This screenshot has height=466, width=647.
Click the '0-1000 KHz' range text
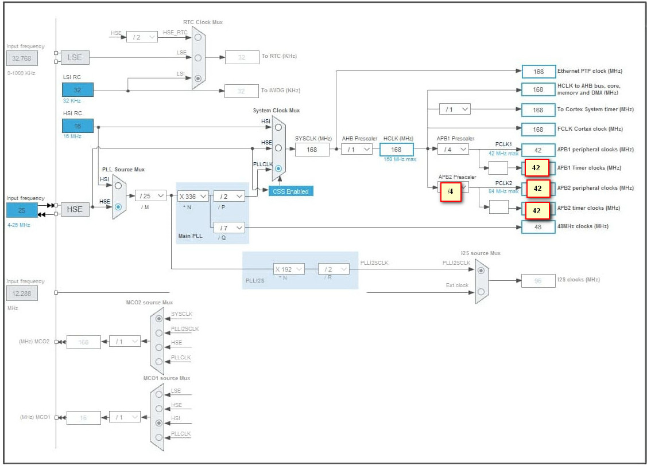21,73
